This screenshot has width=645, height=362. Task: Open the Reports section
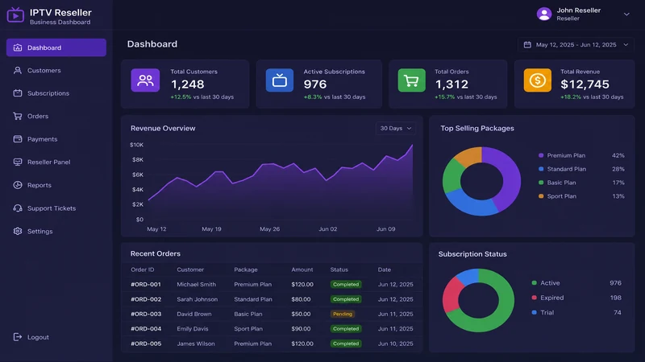point(56,185)
